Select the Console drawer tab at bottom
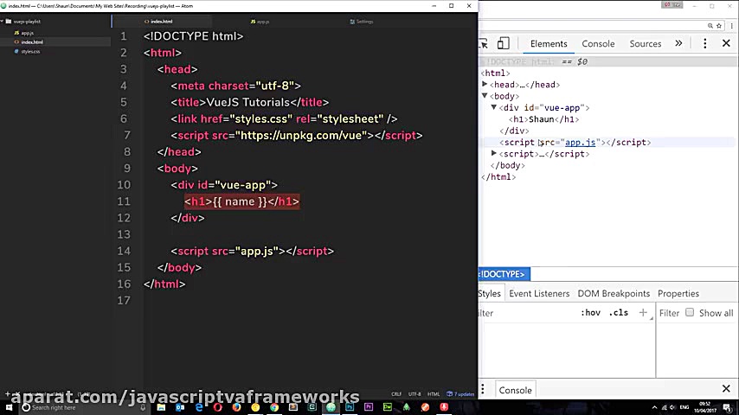 click(515, 390)
